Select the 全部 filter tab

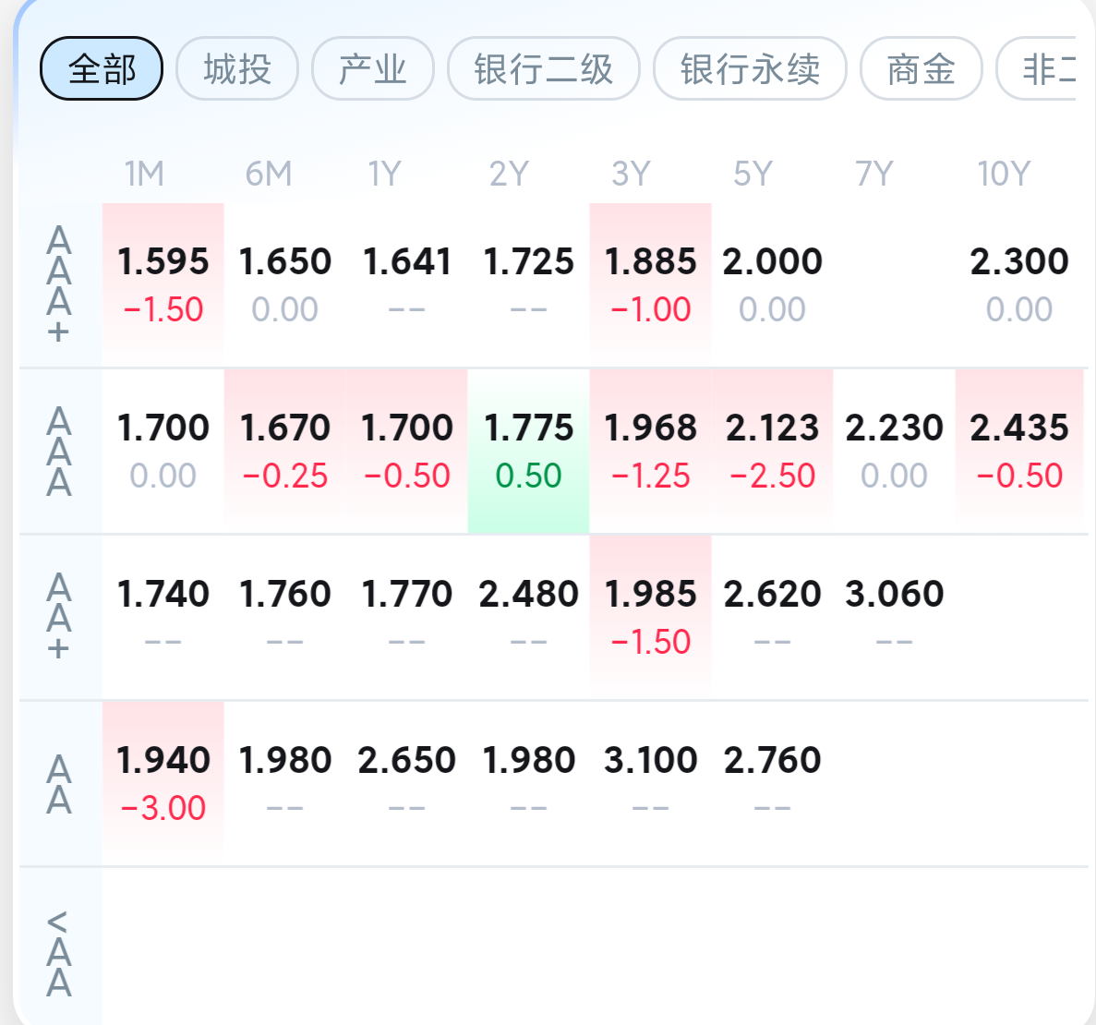coord(102,68)
